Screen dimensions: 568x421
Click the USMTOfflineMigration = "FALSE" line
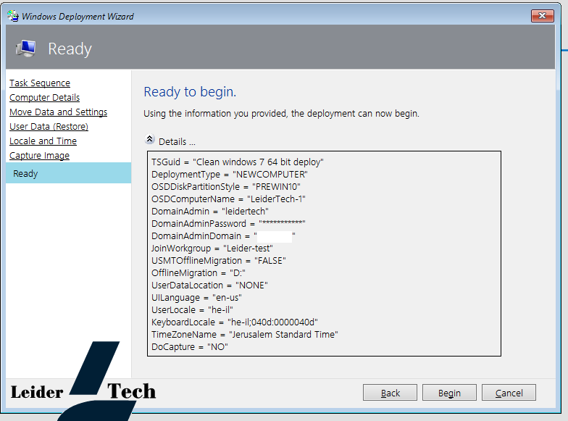click(219, 261)
